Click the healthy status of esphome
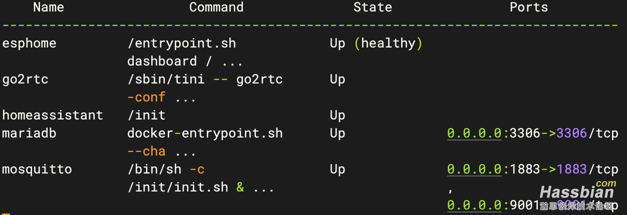 (389, 44)
